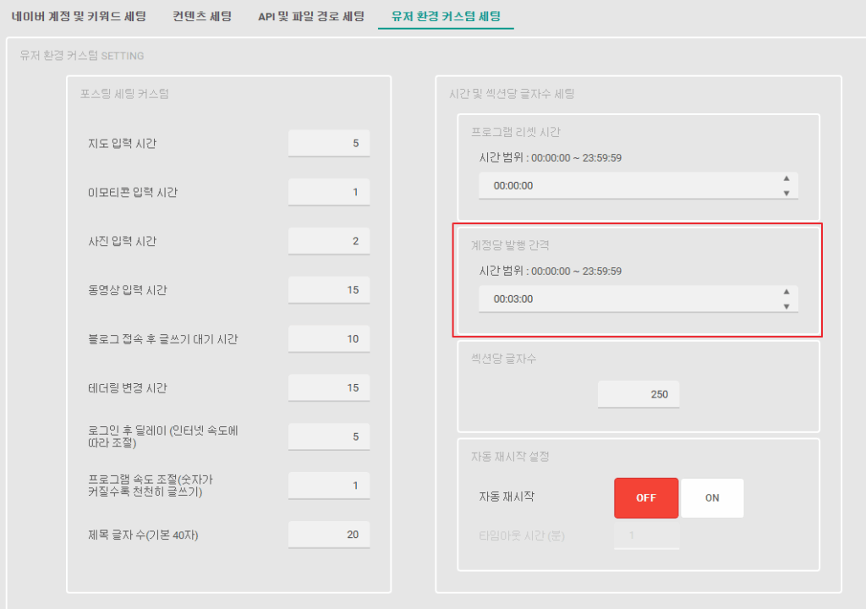Set 자동 재시작 to OFF
Screen dimensions: 866x609
[646, 498]
